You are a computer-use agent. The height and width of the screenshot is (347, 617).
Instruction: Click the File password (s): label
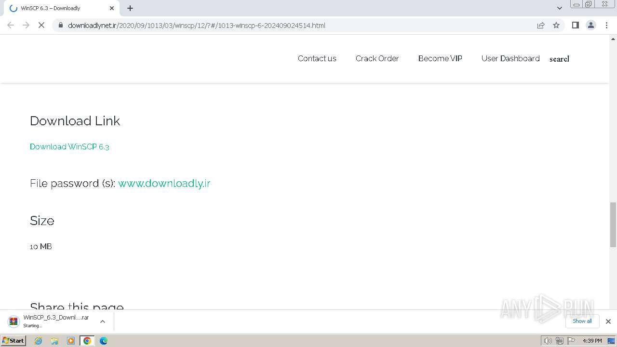[x=73, y=183]
